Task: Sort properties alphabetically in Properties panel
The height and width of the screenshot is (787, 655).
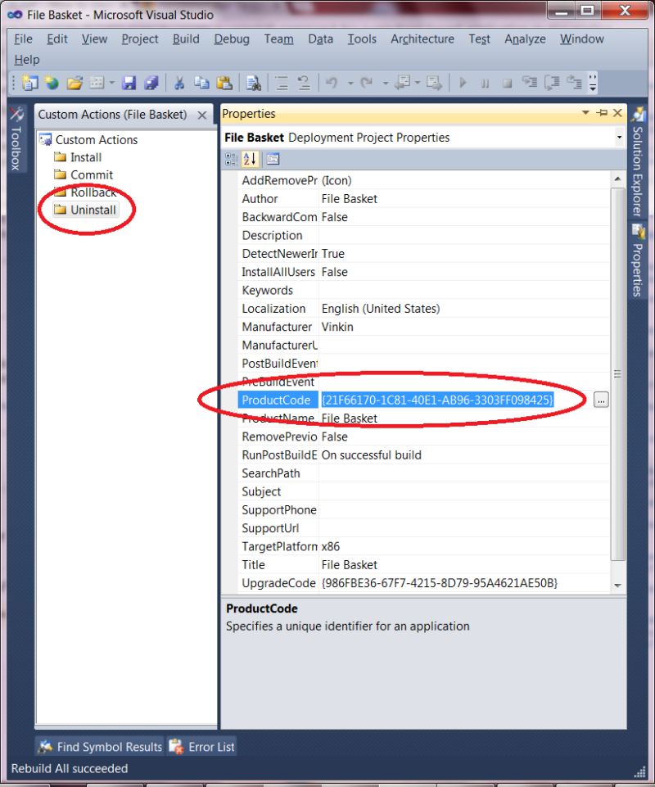Action: tap(250, 157)
